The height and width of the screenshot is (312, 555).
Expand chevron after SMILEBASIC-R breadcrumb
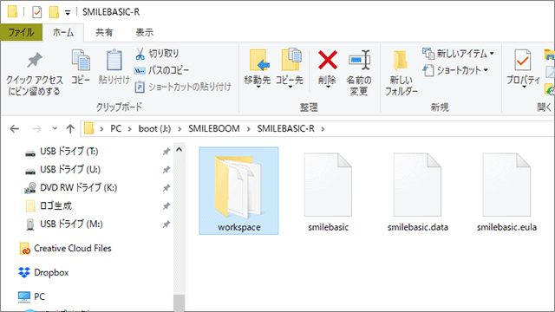pos(323,129)
